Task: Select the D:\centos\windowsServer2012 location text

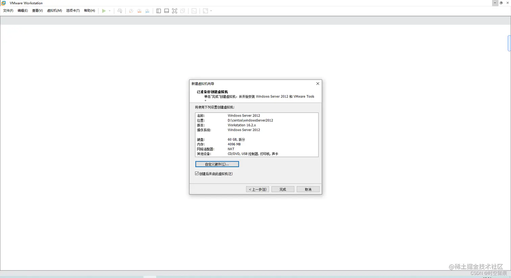Action: (250, 120)
